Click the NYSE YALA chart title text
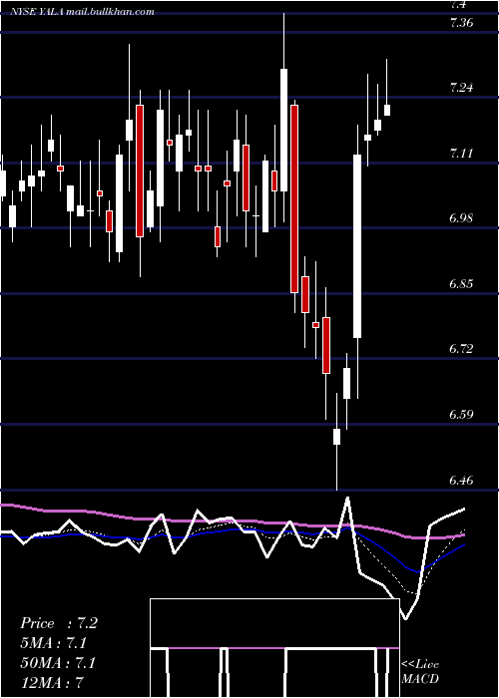Viewport: 499px width, 698px height. pos(83,12)
